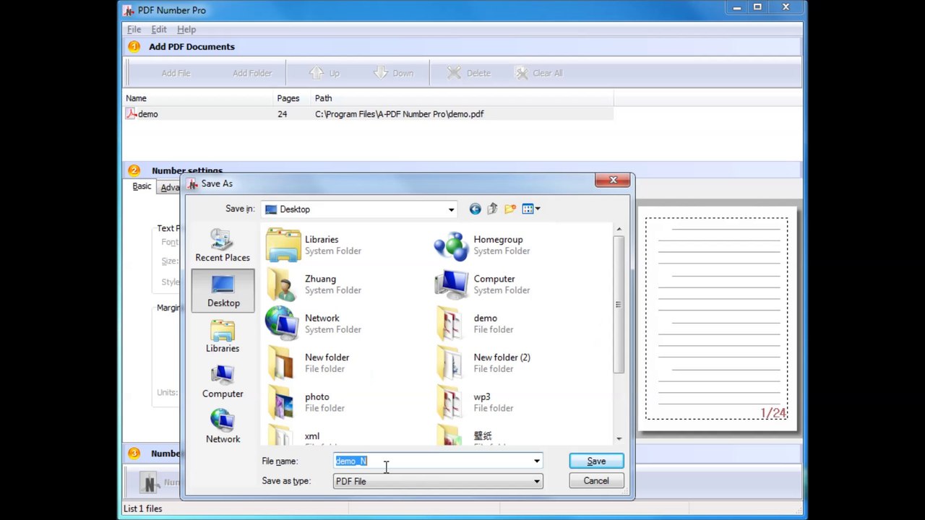
Task: Click the Clear All toolbar button in PDF Number Pro
Action: point(538,73)
